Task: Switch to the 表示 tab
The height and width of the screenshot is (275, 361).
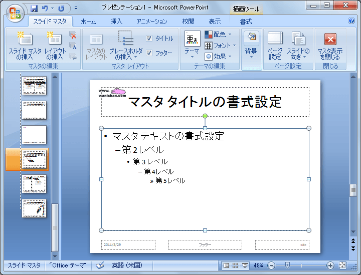Action: pos(215,22)
